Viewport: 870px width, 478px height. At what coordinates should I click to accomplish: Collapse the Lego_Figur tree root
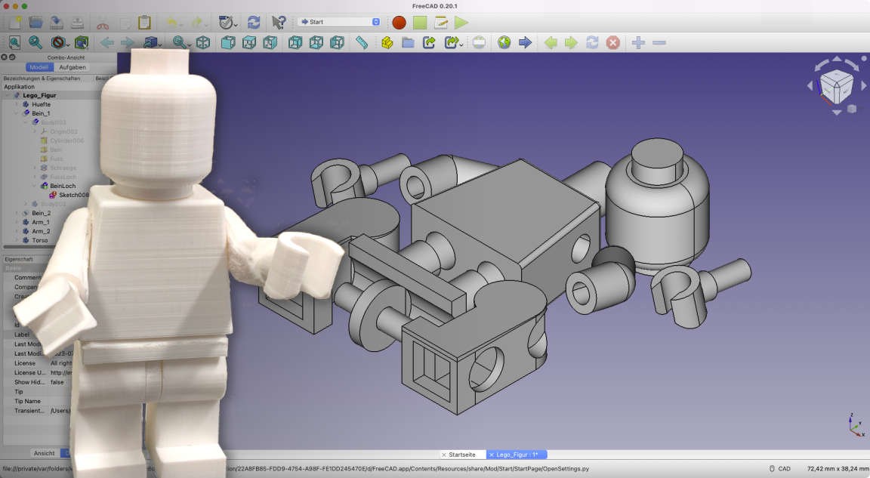[x=8, y=95]
